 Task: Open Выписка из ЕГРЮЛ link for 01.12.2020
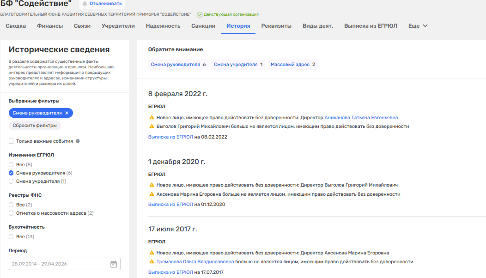[170, 204]
